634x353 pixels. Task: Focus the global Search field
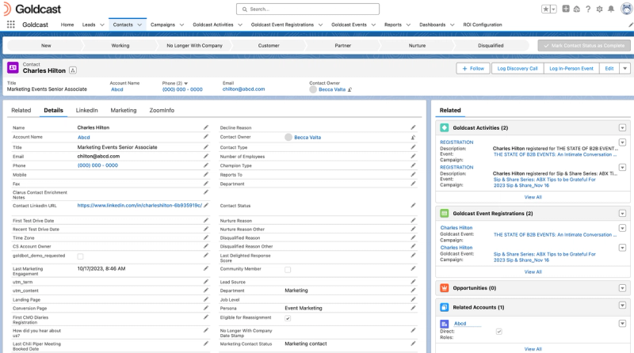307,9
